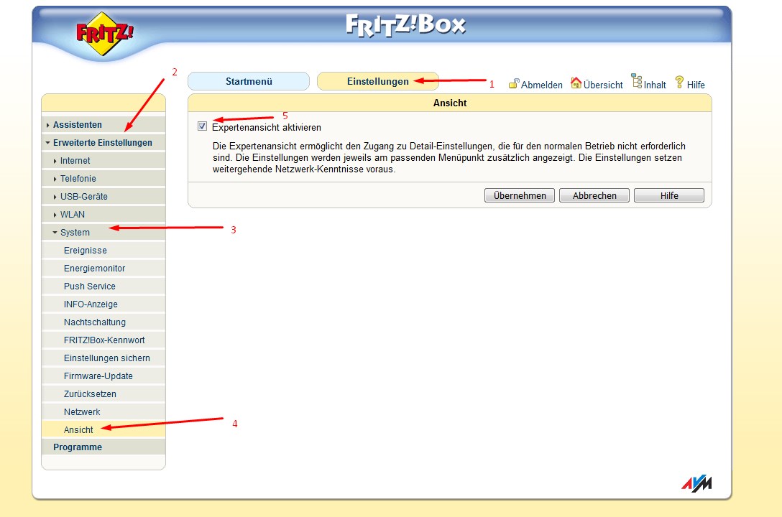Click the Inhalt tree icon
The image size is (782, 517).
tap(637, 81)
